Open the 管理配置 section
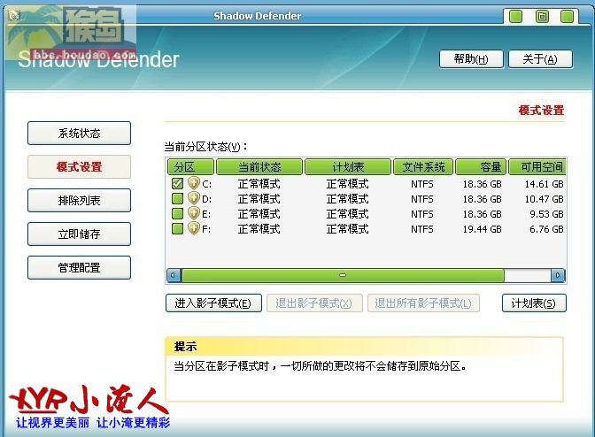This screenshot has height=437, width=595. tap(79, 267)
